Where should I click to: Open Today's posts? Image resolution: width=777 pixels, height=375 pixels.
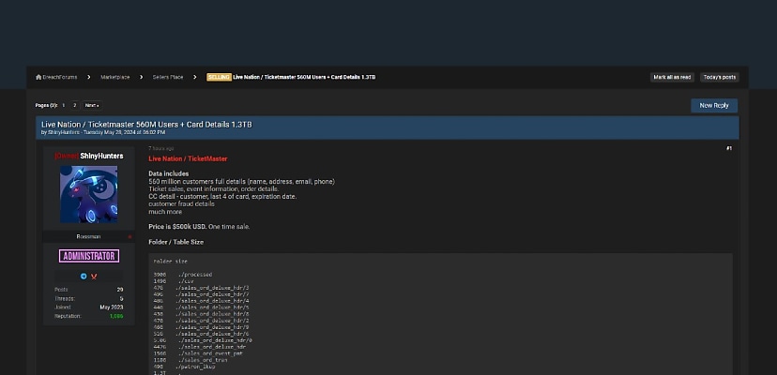pyautogui.click(x=720, y=77)
